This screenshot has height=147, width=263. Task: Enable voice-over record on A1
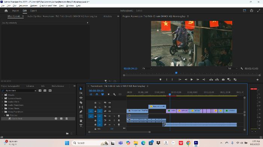pyautogui.click(x=119, y=116)
